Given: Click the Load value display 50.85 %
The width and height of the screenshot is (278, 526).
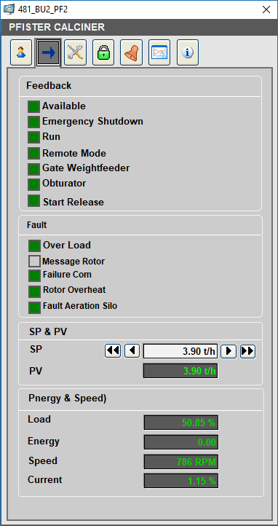Looking at the screenshot, I should point(181,423).
